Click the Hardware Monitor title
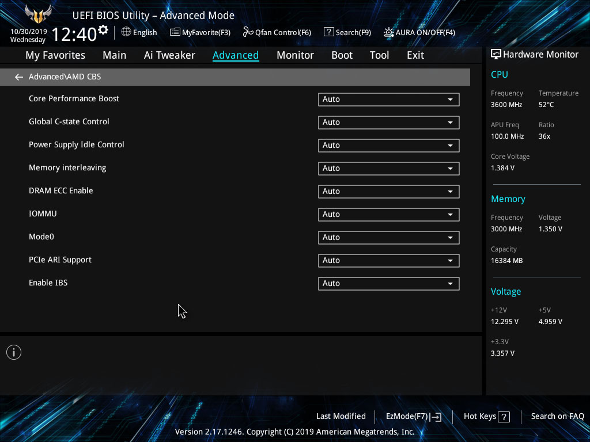This screenshot has width=590, height=442. click(540, 55)
